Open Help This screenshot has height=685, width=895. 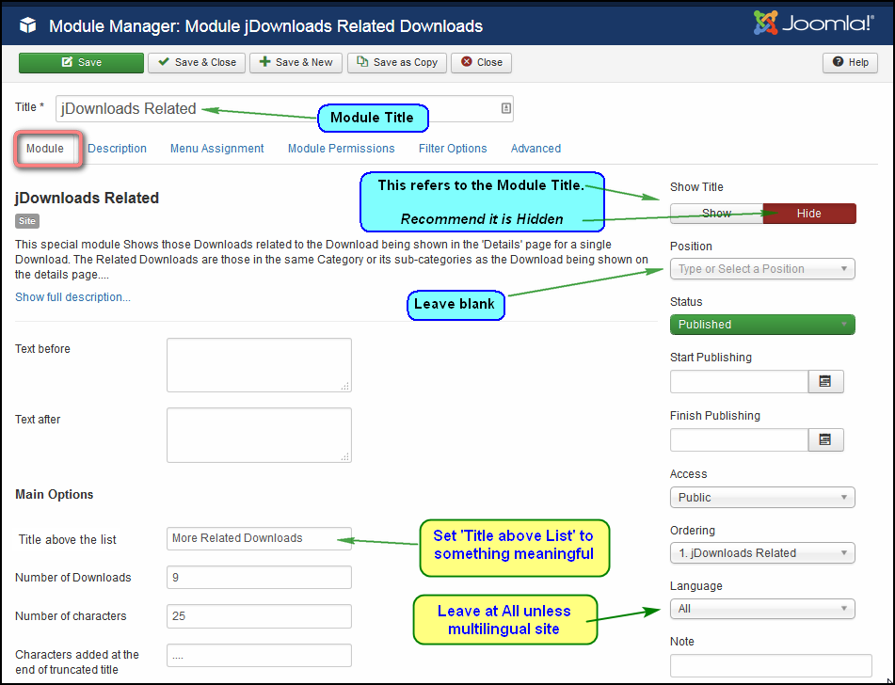[850, 63]
